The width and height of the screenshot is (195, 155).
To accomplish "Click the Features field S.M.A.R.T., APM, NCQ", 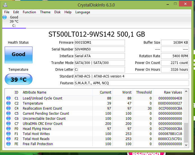I will point(132,83).
